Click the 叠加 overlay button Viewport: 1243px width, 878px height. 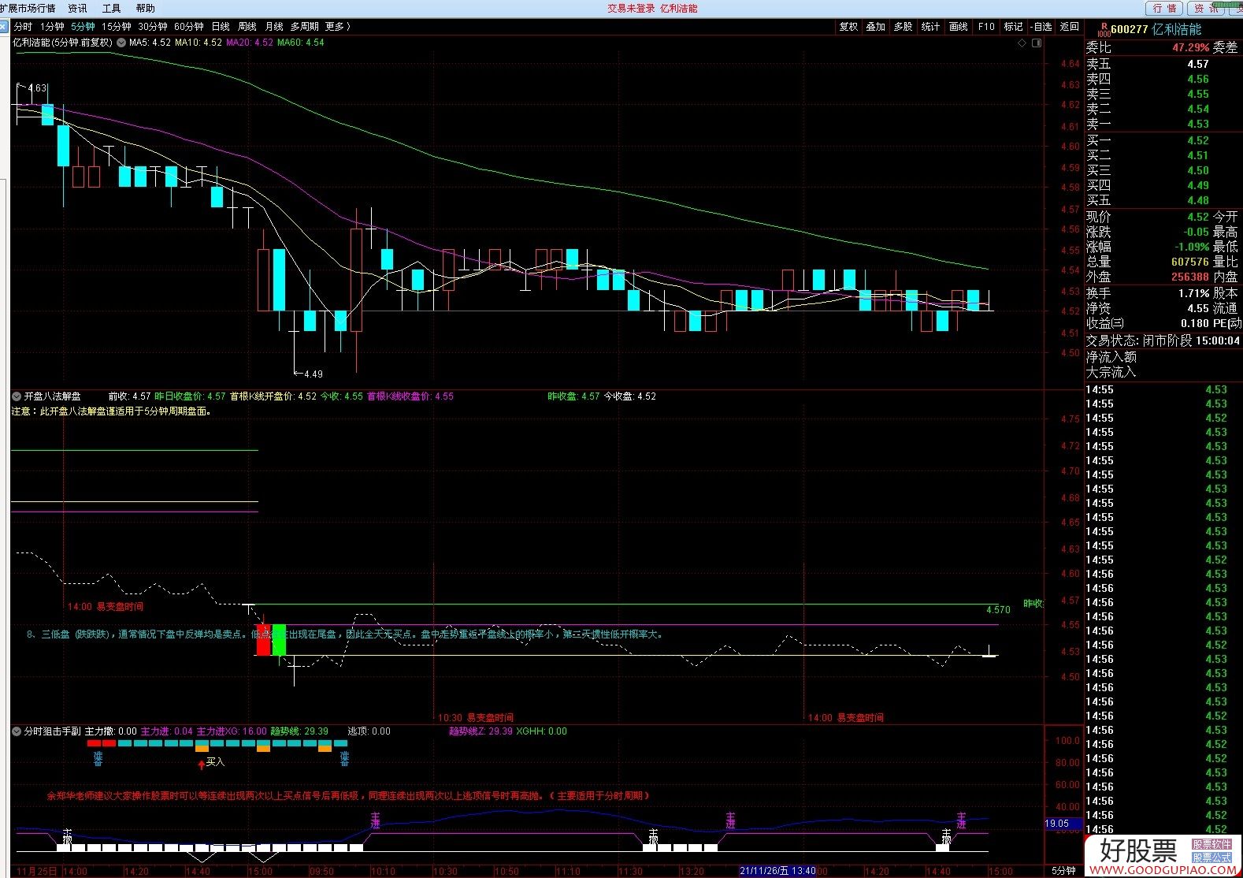tap(876, 27)
